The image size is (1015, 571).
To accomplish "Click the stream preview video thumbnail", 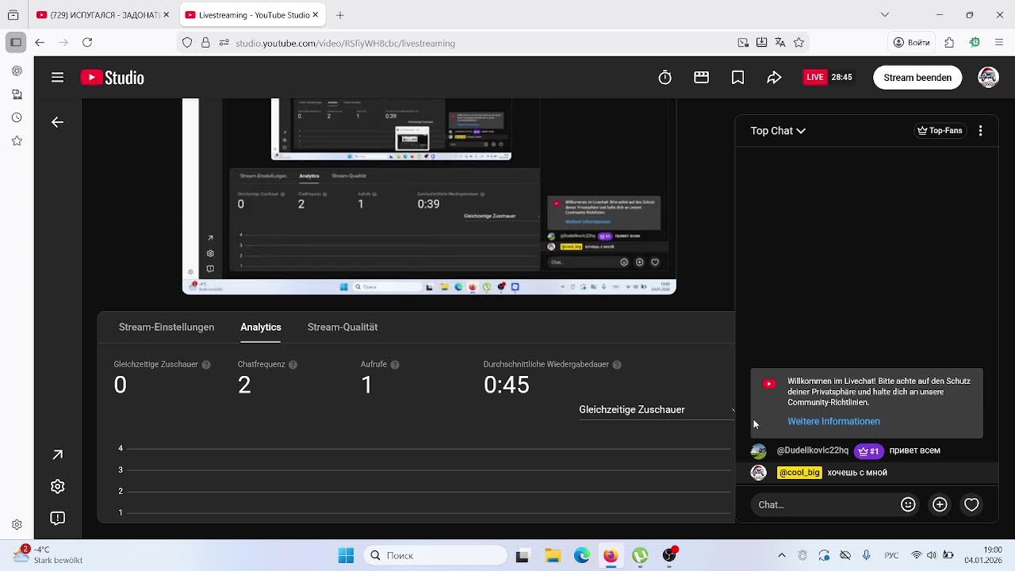I will point(429,197).
